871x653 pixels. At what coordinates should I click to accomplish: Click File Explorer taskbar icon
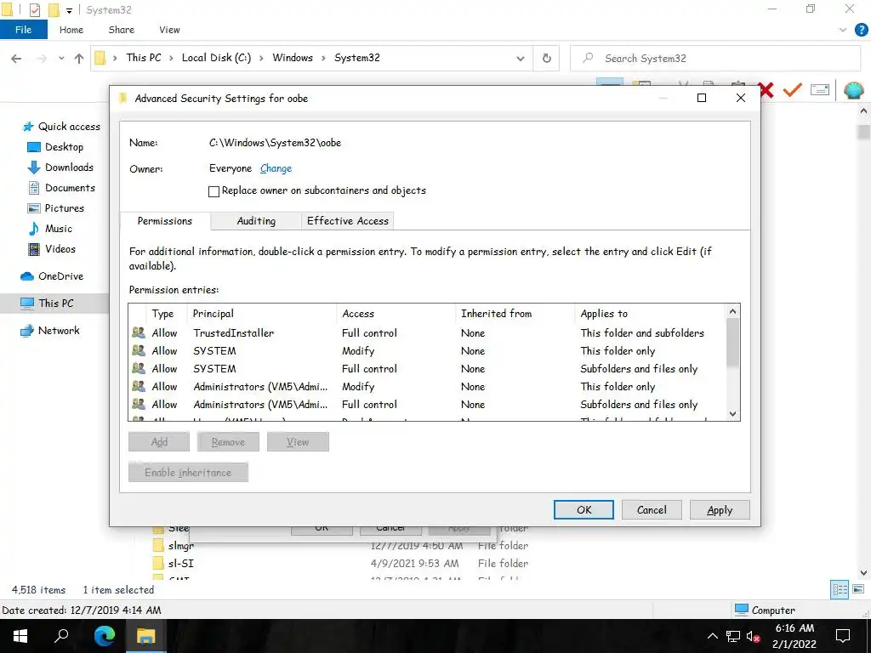(146, 636)
